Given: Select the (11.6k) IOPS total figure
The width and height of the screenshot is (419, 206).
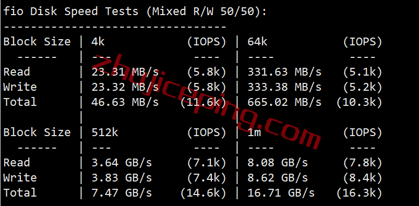Looking at the screenshot, I should 203,102.
